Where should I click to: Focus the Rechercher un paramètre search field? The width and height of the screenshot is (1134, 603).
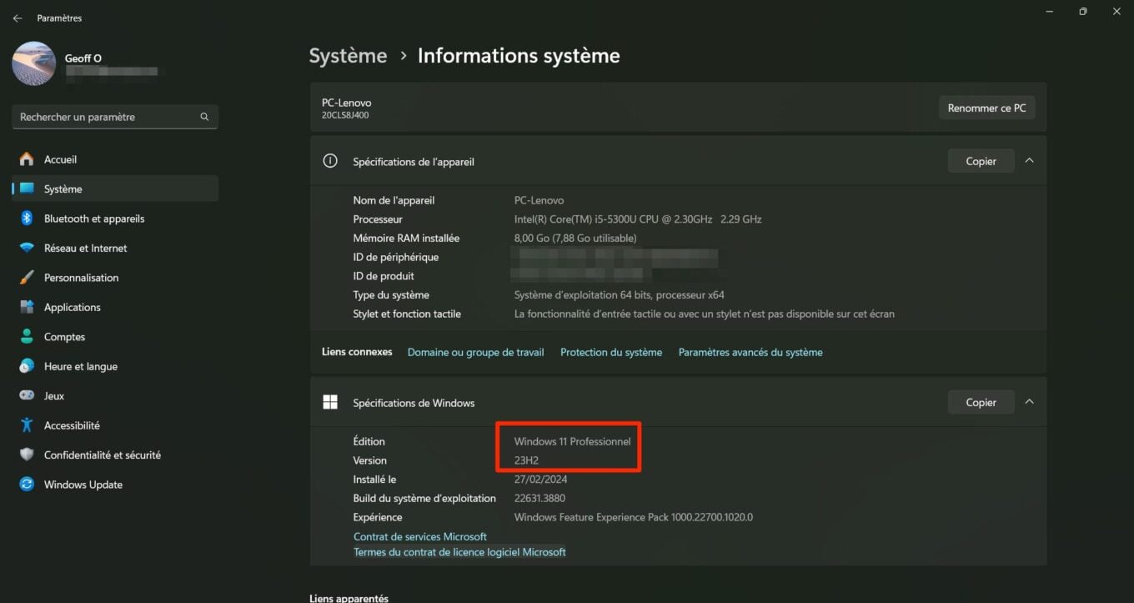(115, 117)
